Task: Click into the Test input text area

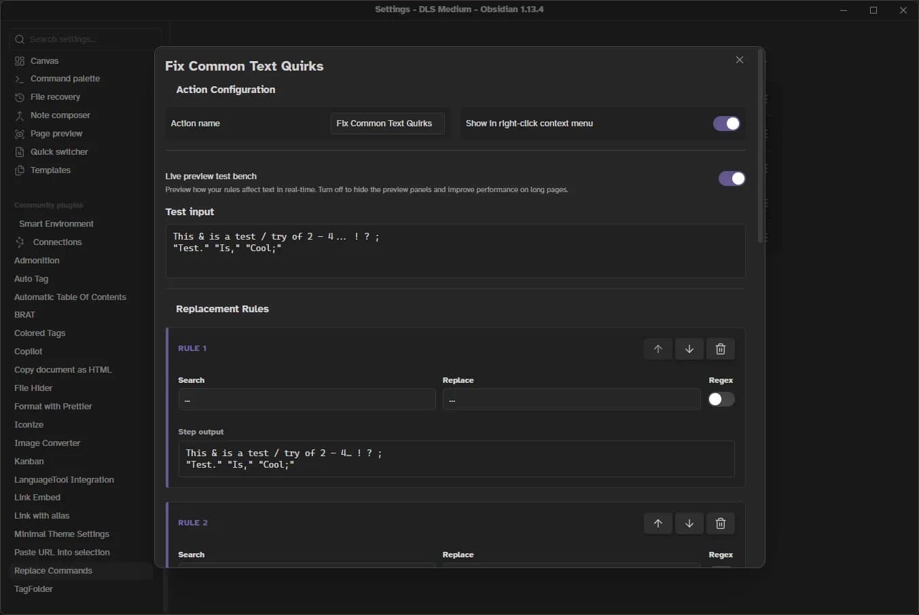Action: tap(455, 251)
